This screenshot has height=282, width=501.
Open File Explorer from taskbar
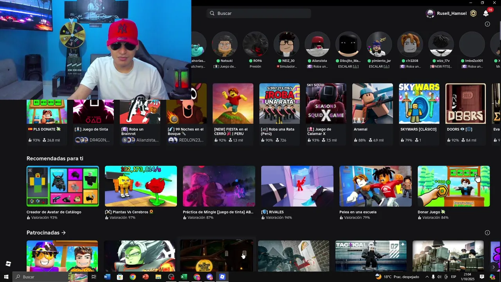pos(158,277)
